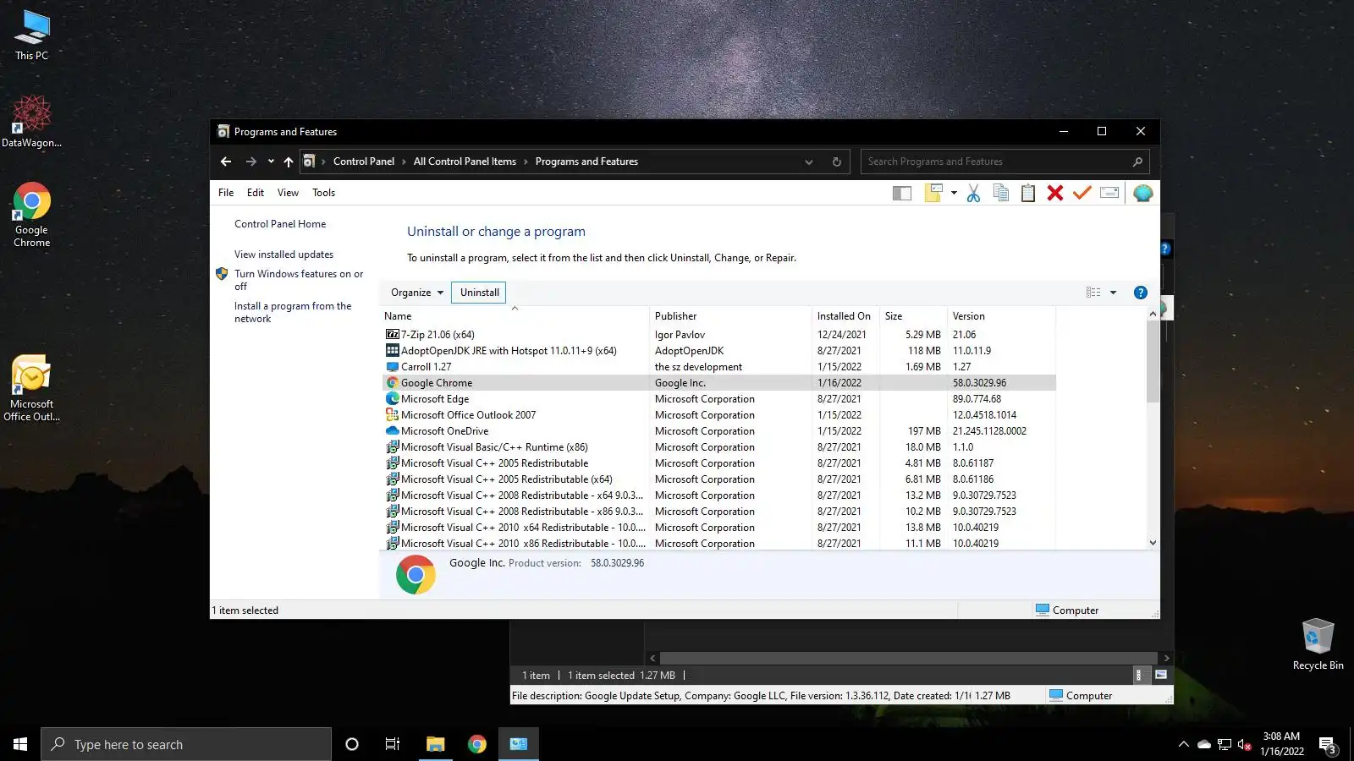Click the red X Delete toolbar icon
The image size is (1354, 761).
[x=1055, y=194]
